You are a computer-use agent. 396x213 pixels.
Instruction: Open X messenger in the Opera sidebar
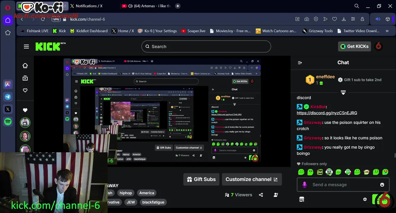[8, 109]
